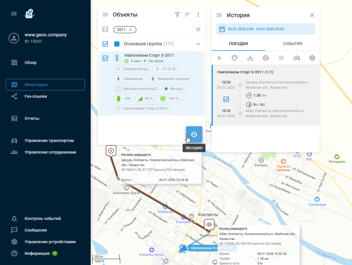The height and width of the screenshot is (265, 352).
Task: Collapse the Основная группа chevron
Action: pyautogui.click(x=198, y=44)
